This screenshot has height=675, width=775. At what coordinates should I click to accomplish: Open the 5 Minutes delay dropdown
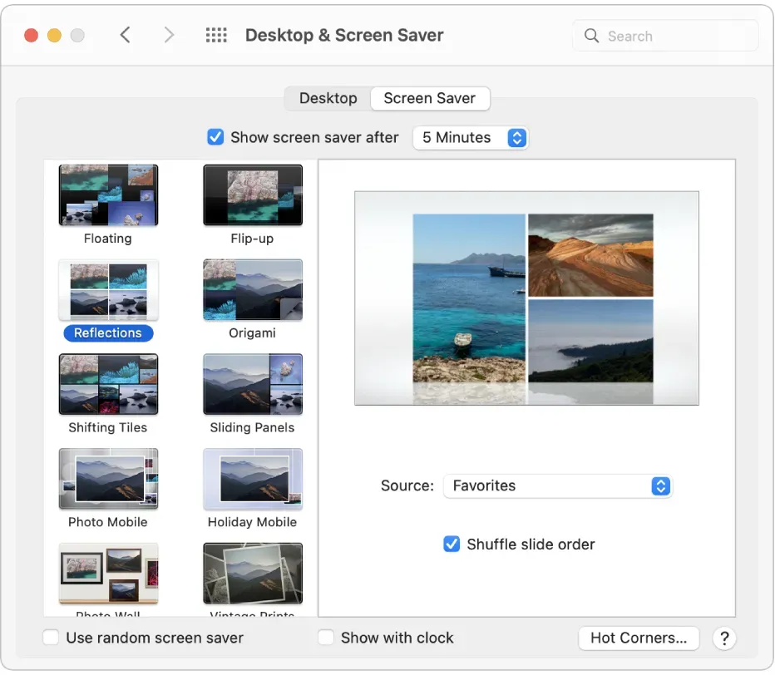(471, 138)
